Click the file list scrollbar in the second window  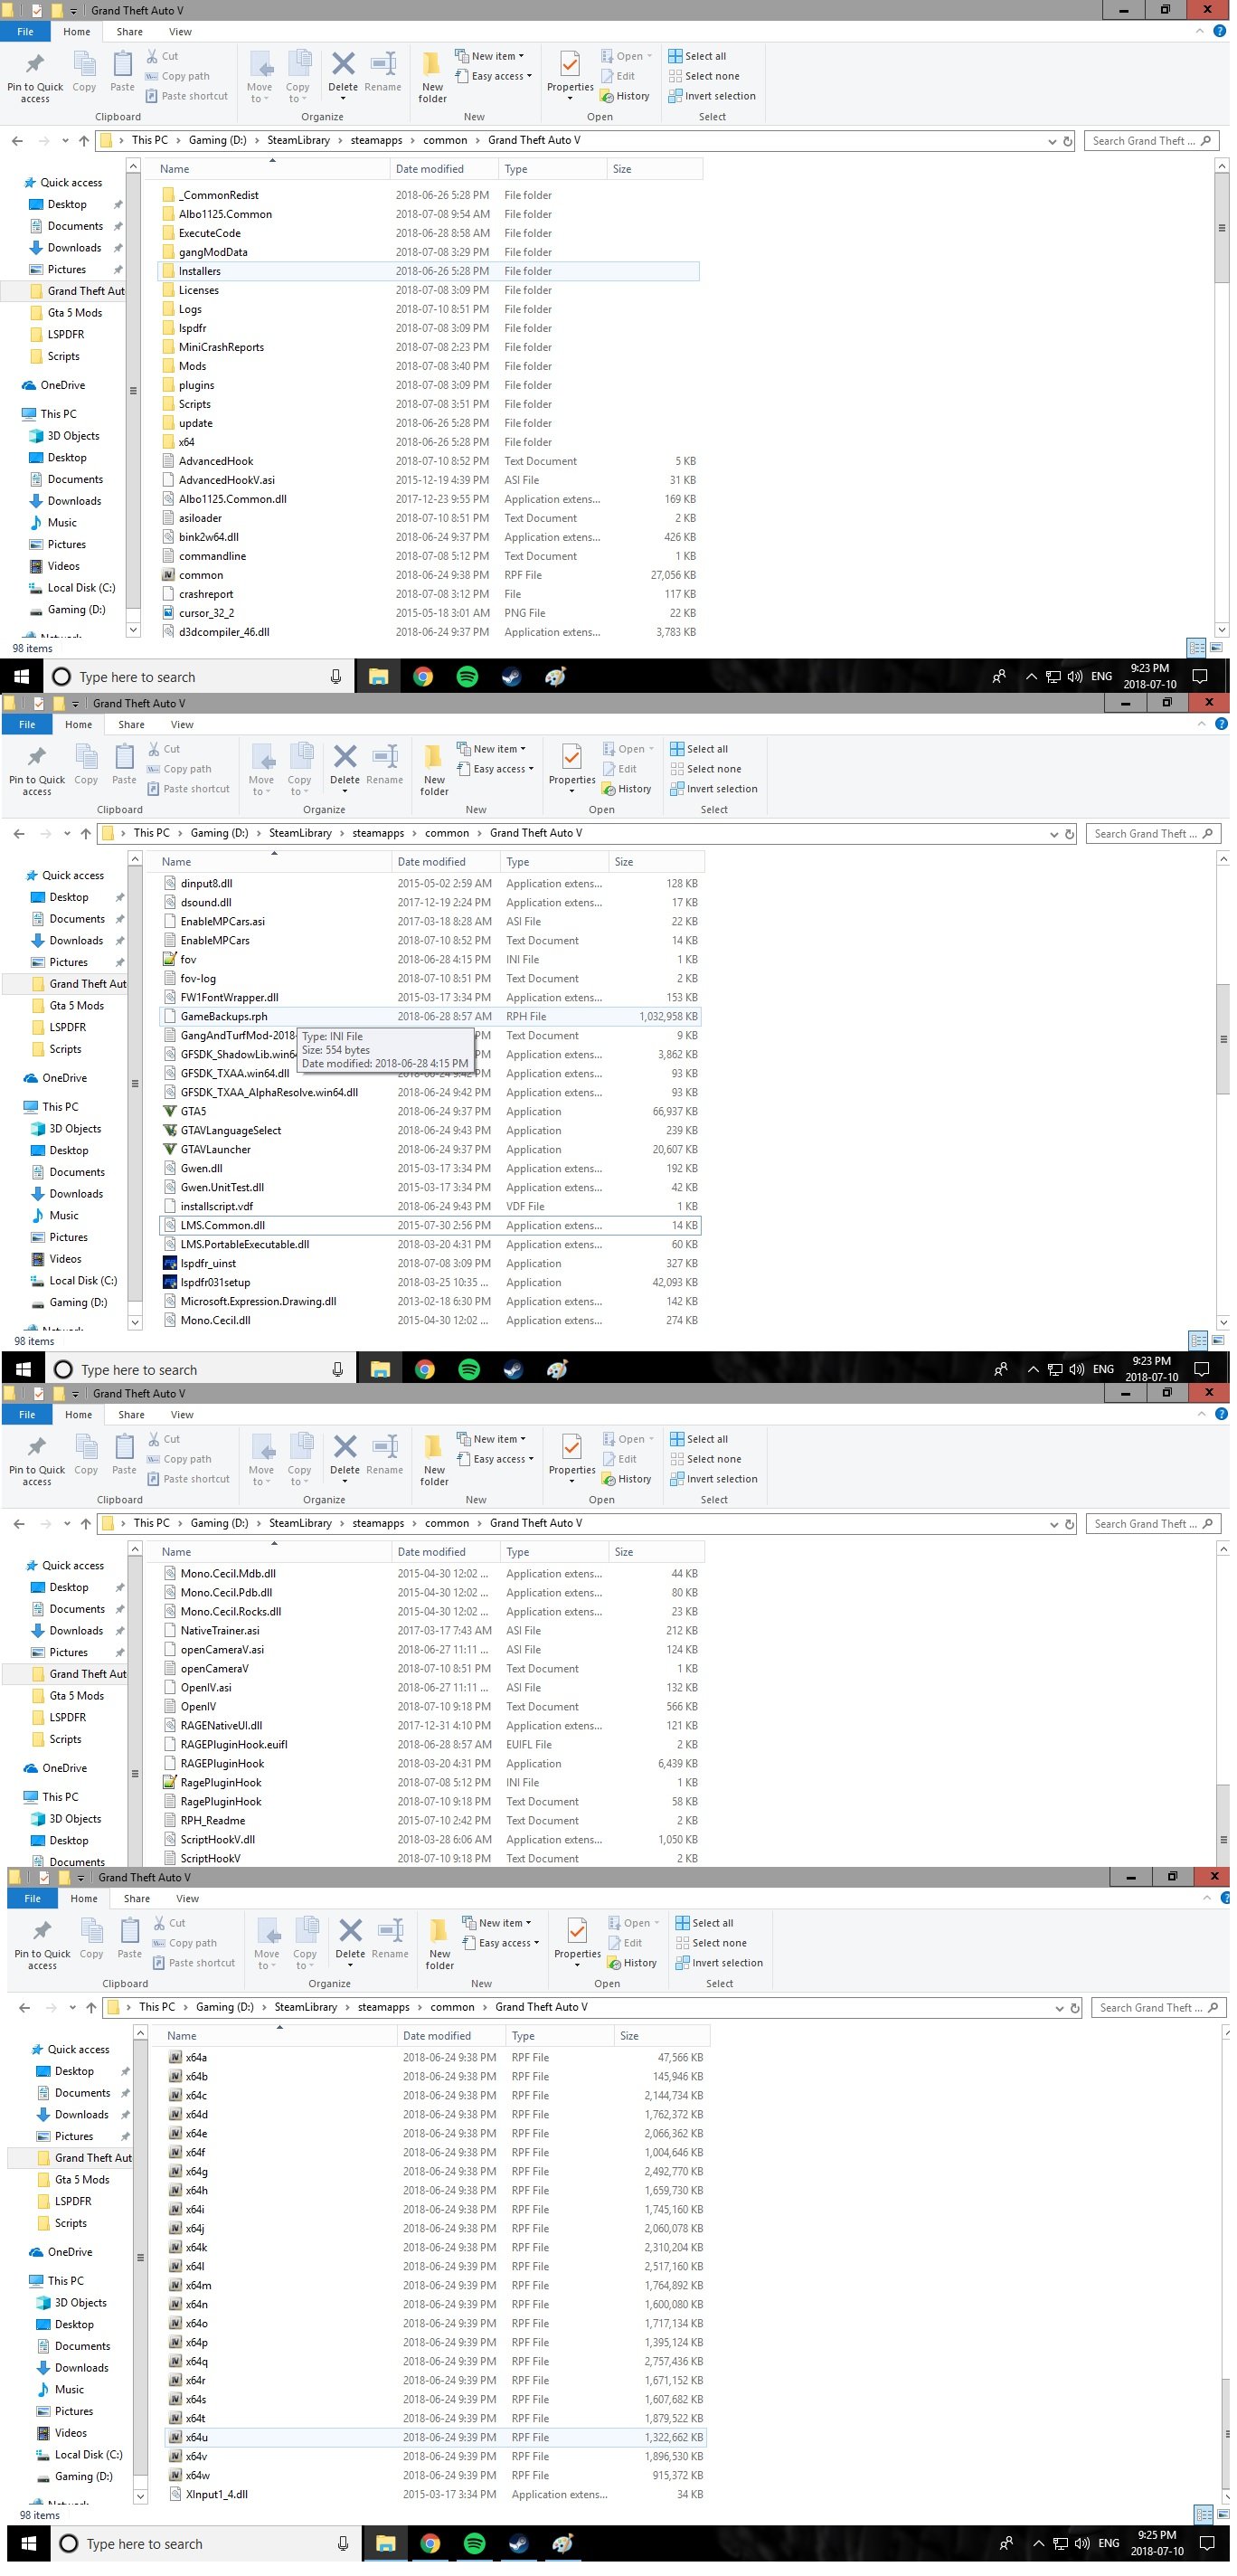pos(1222,1040)
